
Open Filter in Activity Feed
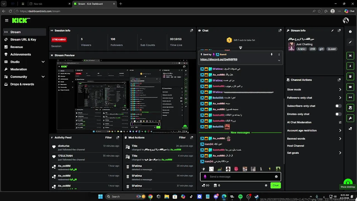[108, 138]
